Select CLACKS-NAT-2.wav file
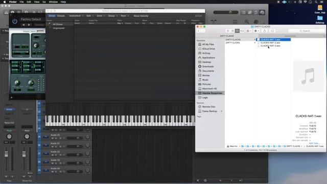 point(270,42)
